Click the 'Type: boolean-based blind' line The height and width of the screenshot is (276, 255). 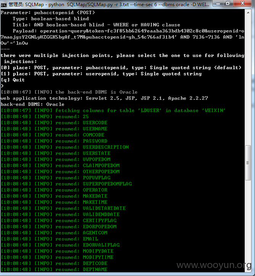(x=51, y=19)
